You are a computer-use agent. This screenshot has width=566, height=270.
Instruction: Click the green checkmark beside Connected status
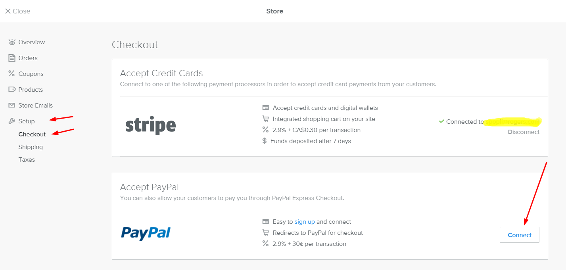pos(441,121)
